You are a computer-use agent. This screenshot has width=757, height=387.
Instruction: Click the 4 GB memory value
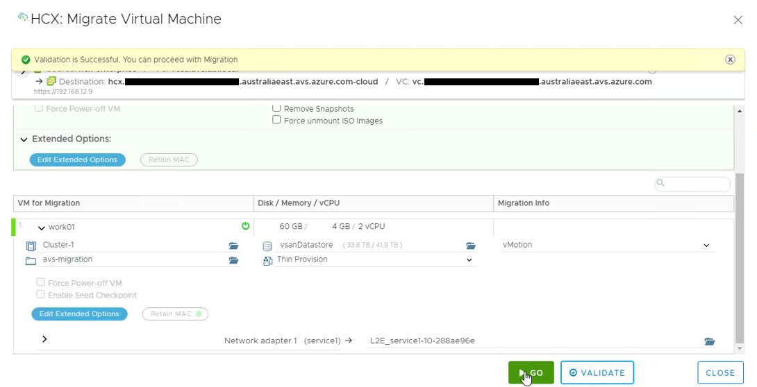341,226
